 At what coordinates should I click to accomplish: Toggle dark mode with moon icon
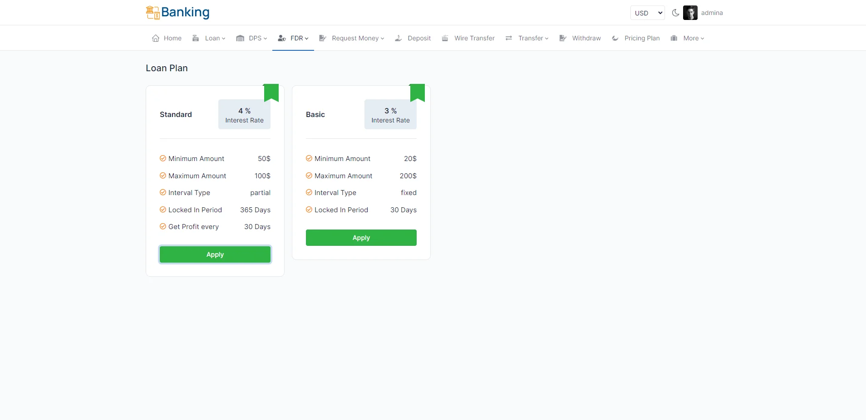tap(675, 13)
